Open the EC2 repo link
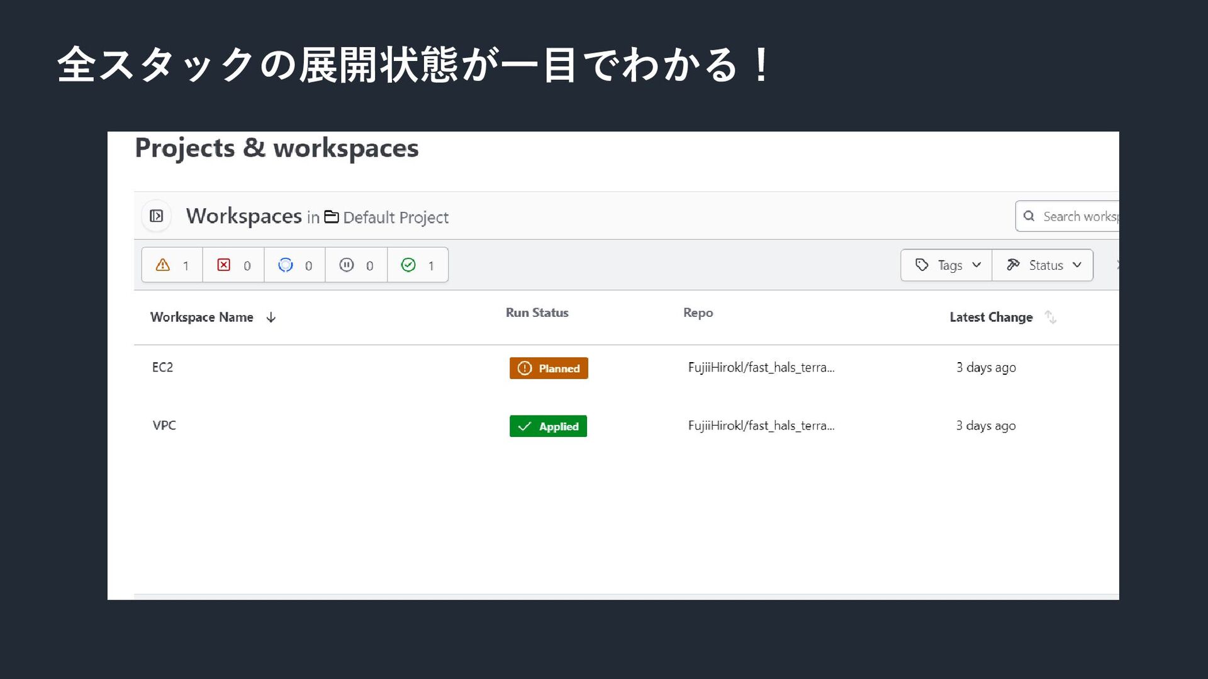This screenshot has width=1208, height=679. 761,367
